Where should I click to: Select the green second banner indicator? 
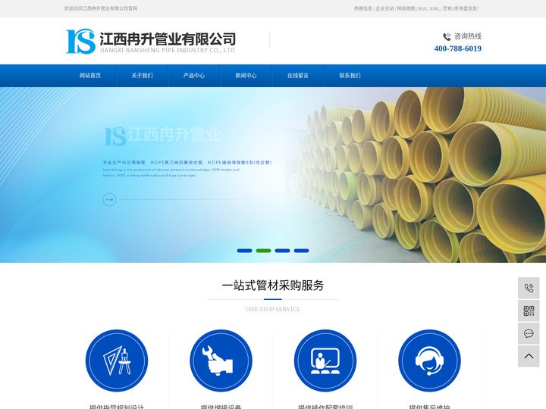tap(263, 251)
